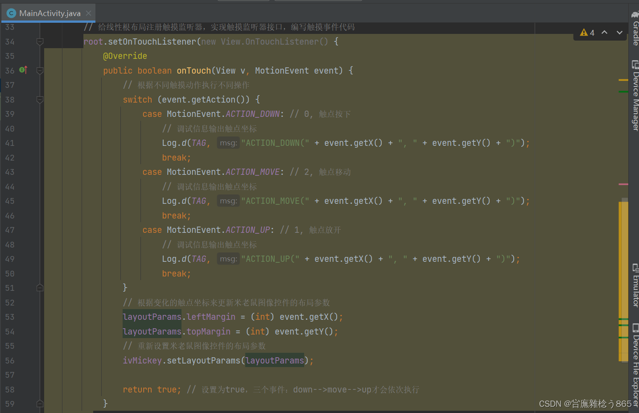The width and height of the screenshot is (639, 413).
Task: Click the pink error stripe marker in scrollbar
Action: tap(623, 184)
